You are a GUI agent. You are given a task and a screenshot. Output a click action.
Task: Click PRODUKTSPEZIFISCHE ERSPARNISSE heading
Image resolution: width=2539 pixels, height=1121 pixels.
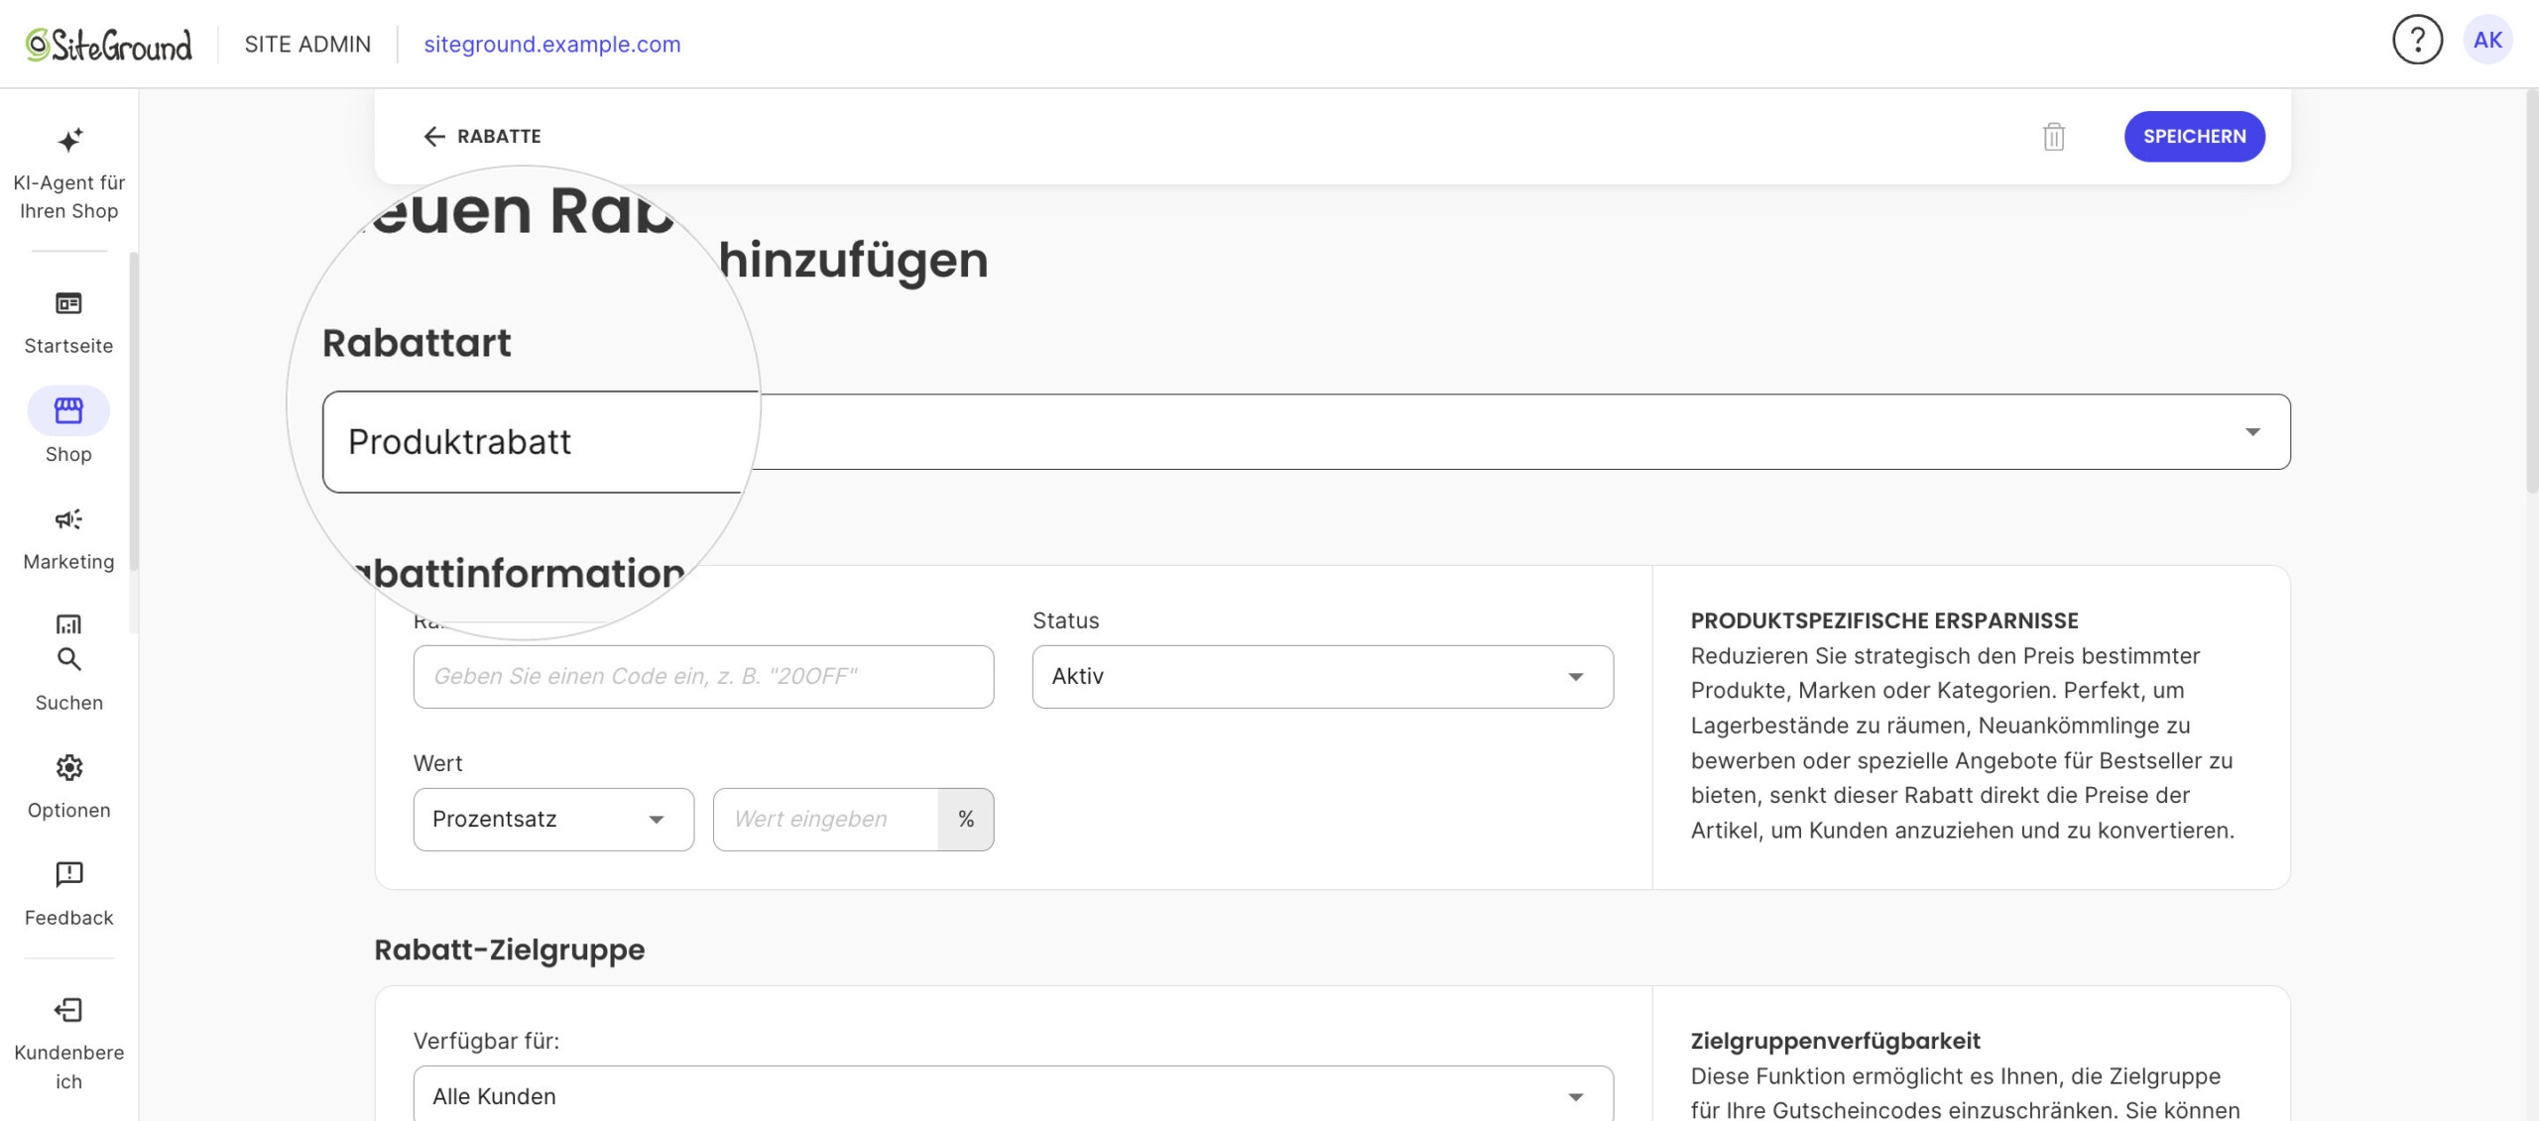click(x=1884, y=621)
